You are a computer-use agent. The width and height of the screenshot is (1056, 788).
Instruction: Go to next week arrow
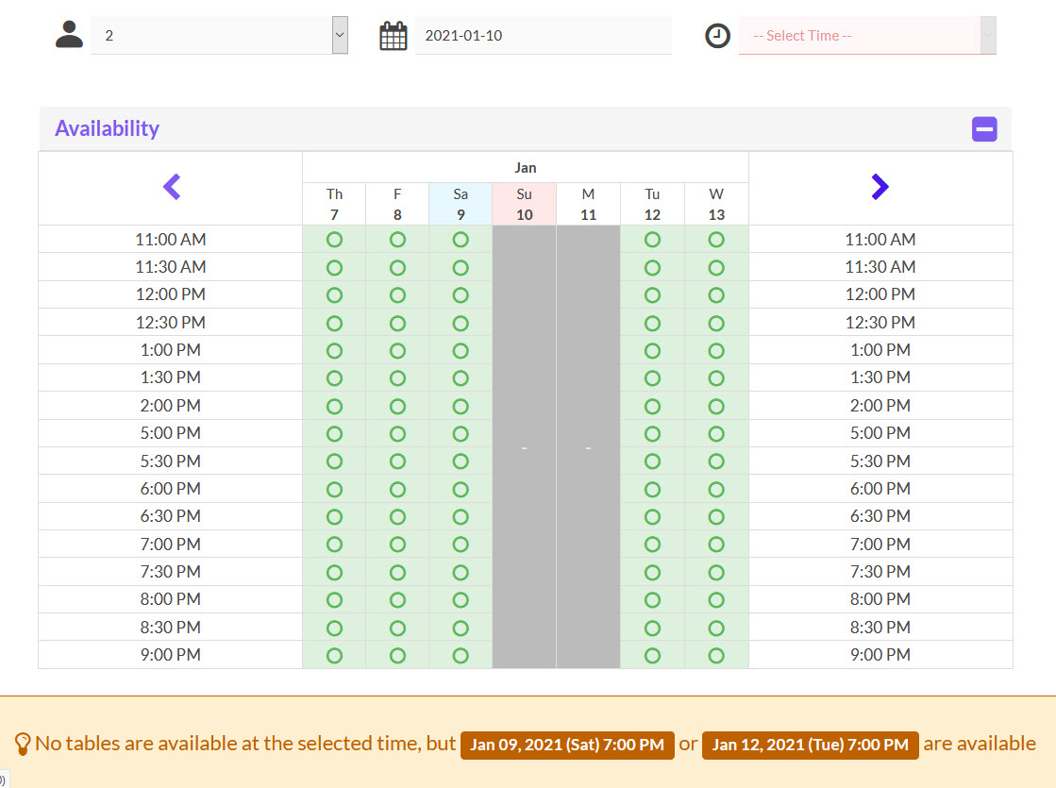(x=880, y=187)
